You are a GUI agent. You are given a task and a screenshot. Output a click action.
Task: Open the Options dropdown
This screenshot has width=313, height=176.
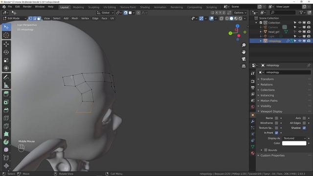[x=240, y=13]
